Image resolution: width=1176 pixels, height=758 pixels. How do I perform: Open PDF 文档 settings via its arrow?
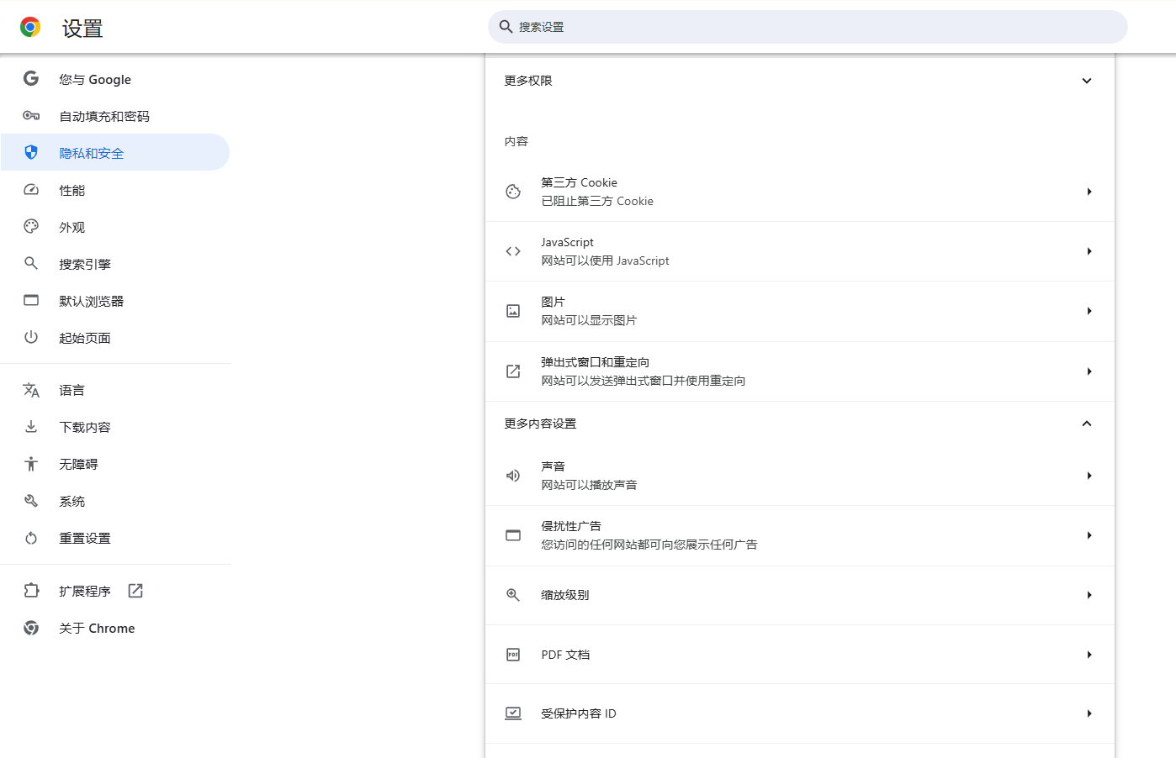click(1089, 655)
